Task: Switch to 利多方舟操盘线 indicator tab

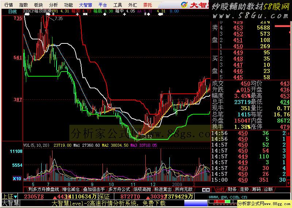Action: [43, 189]
